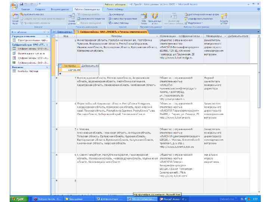Open Код column filter dropdown
The image size is (269, 202).
pos(74,36)
